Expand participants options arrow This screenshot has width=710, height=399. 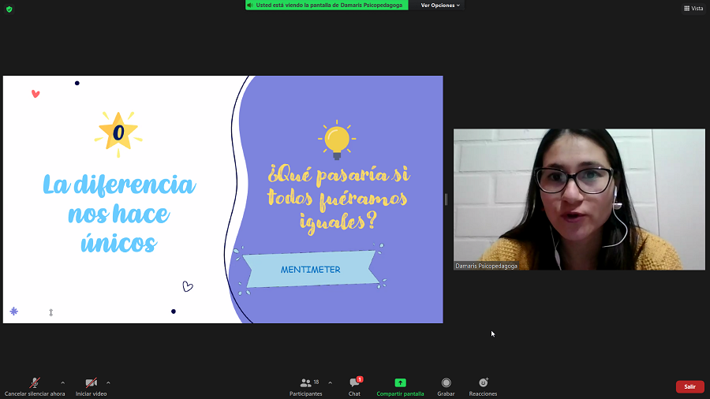[330, 382]
